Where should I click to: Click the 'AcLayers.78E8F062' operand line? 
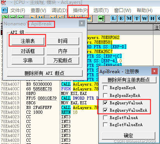(x=103, y=37)
